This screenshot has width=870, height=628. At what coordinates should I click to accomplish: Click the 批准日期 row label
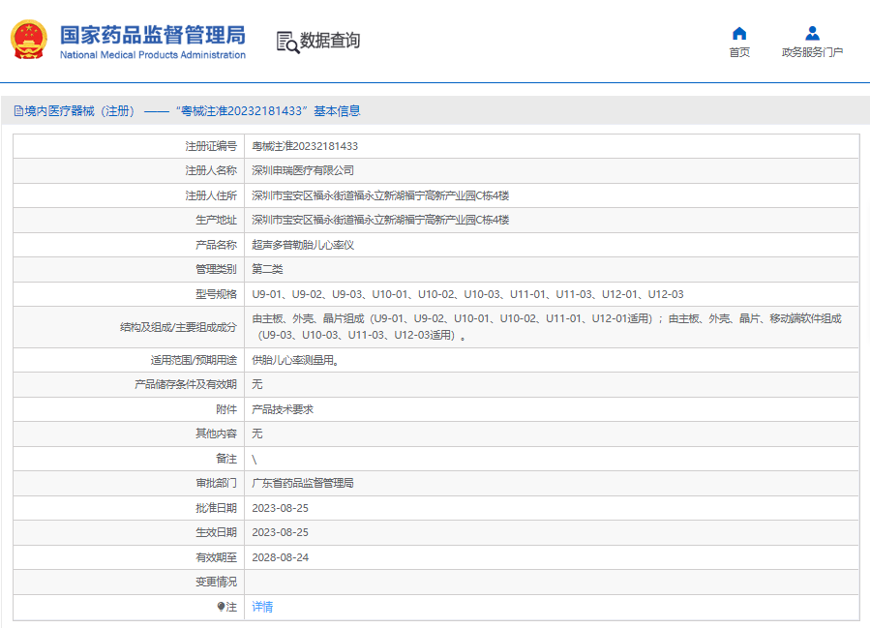216,508
